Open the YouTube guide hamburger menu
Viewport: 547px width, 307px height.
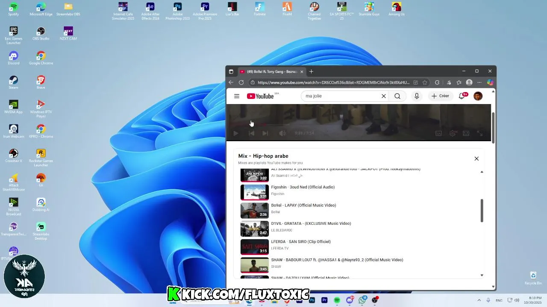[237, 96]
